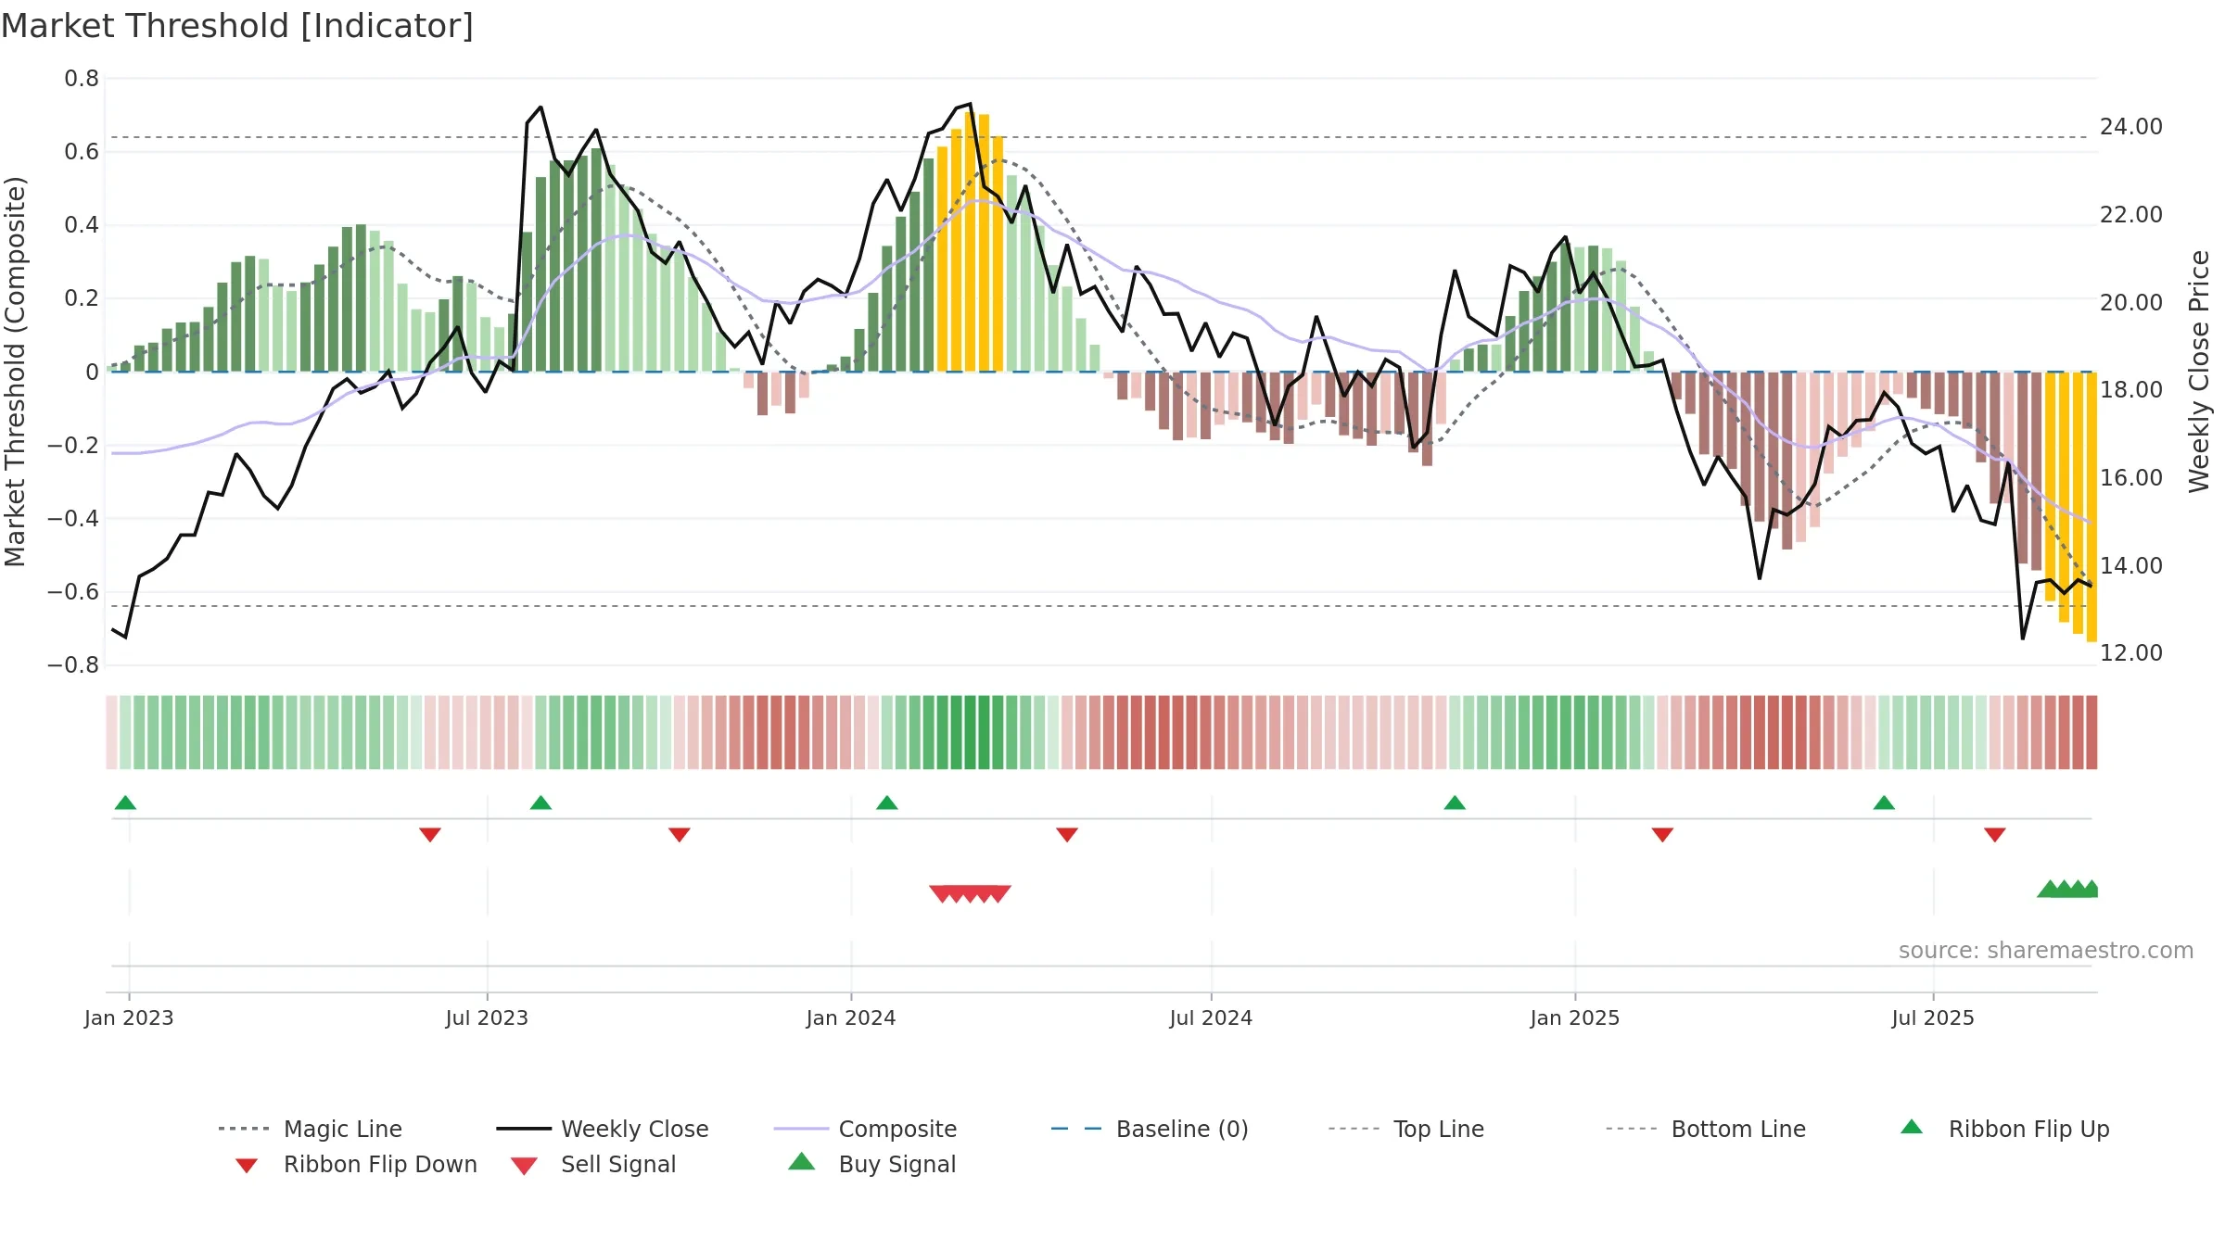The height and width of the screenshot is (1251, 2225).
Task: Toggle the Baseline (0) legend entry
Action: point(1150,1129)
